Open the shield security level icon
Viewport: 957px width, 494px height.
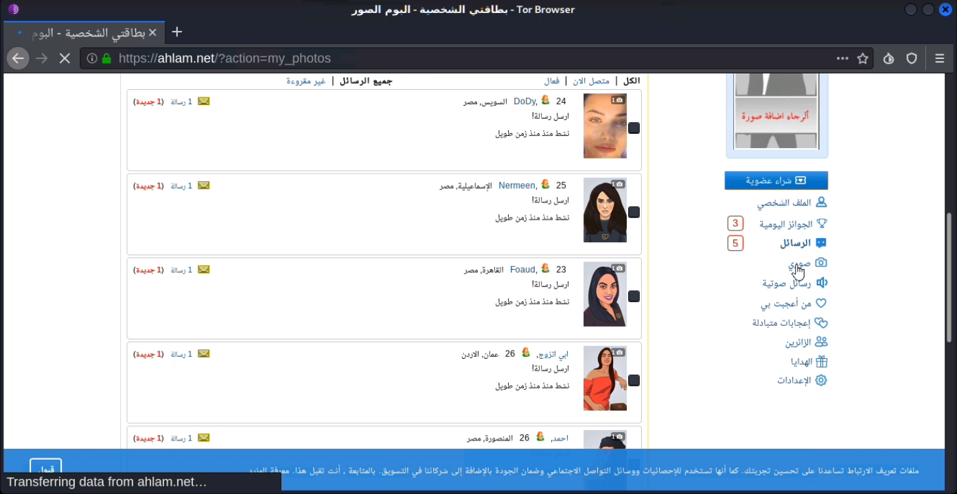click(912, 58)
